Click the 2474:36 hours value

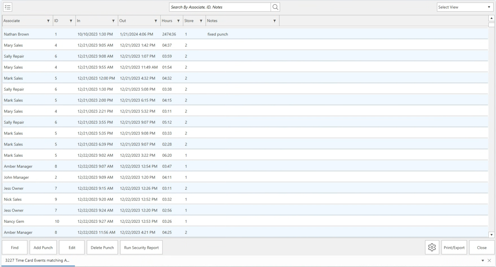169,34
